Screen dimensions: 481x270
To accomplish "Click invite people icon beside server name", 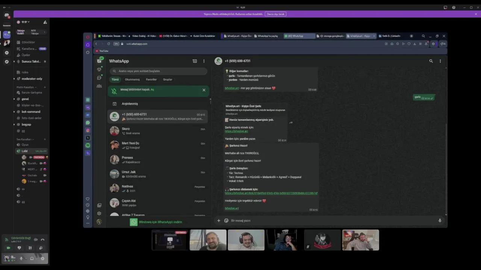I will (x=45, y=22).
